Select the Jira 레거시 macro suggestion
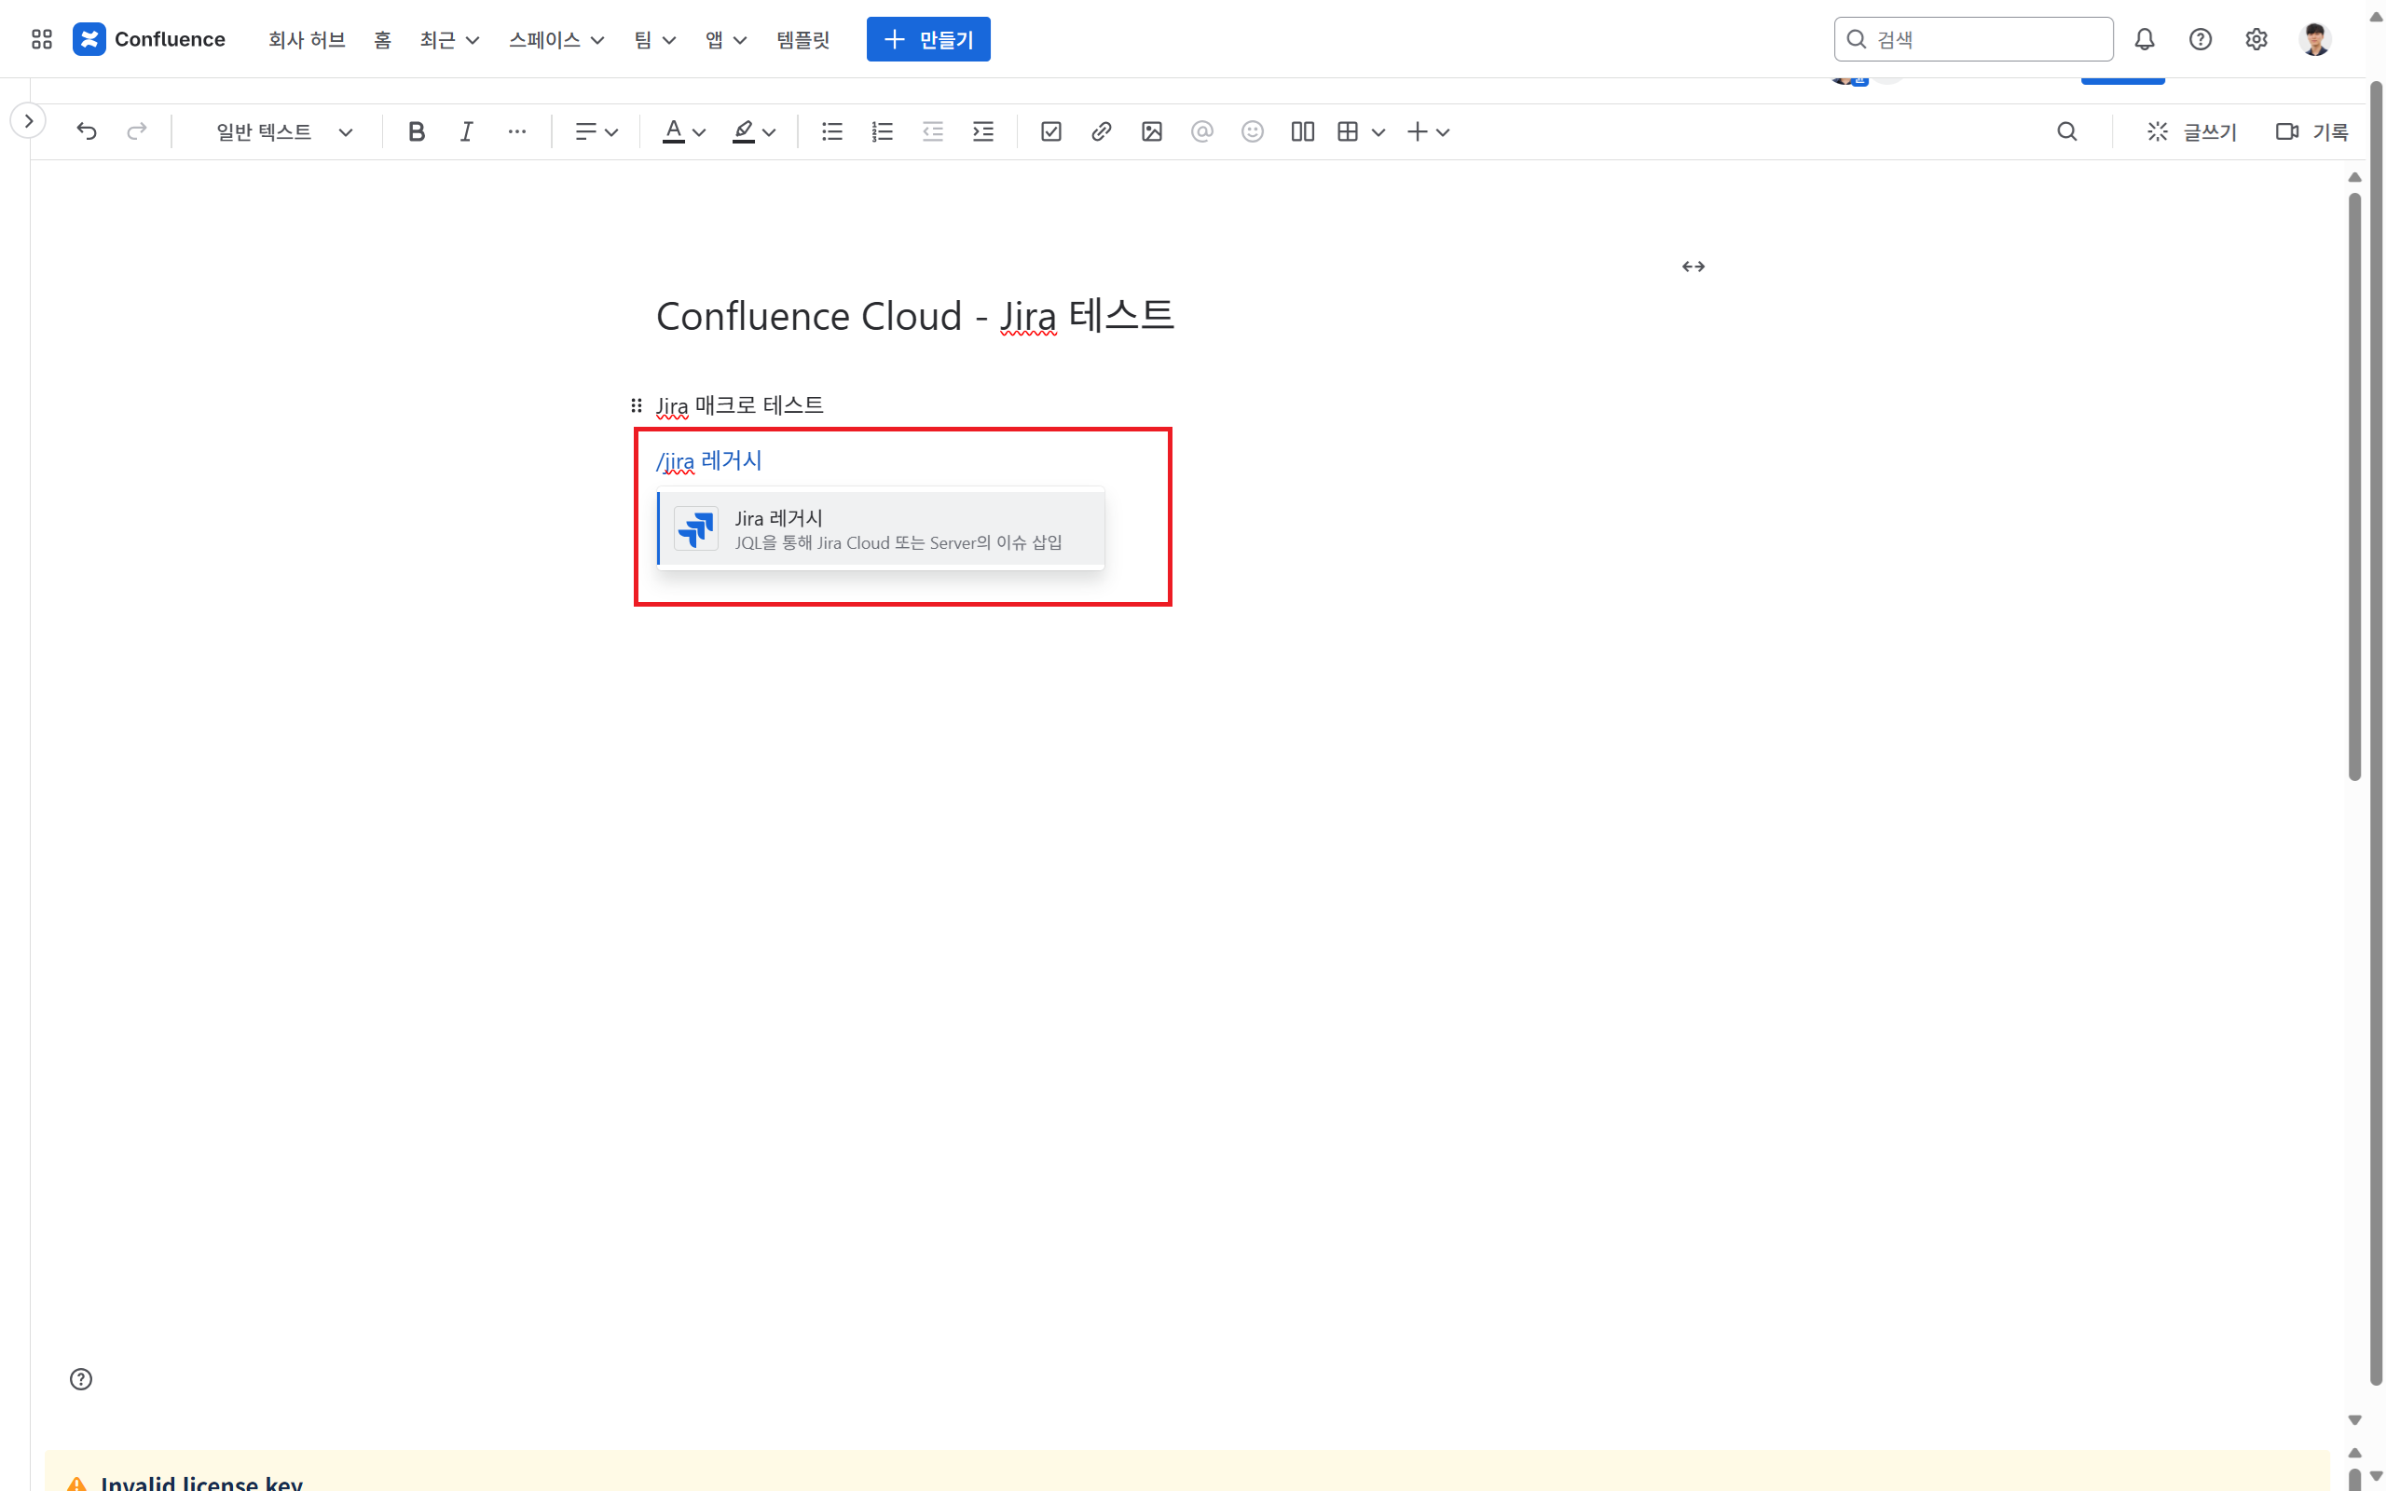The width and height of the screenshot is (2386, 1491). 881,528
